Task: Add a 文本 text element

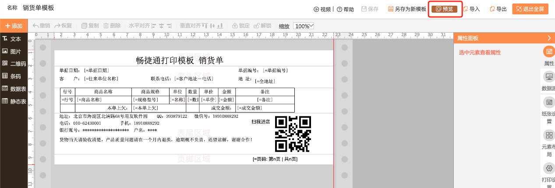Action: tap(12, 39)
